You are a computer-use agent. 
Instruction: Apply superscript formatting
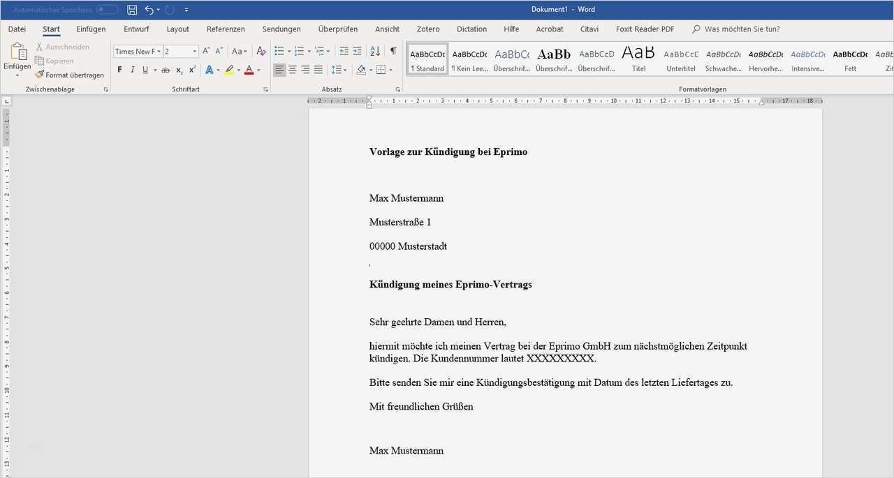click(192, 69)
